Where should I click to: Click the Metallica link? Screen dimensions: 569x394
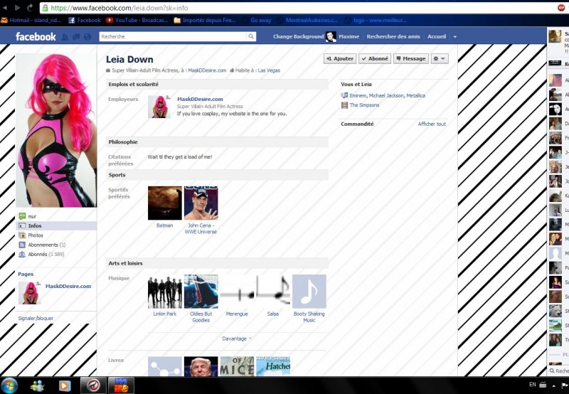(x=416, y=95)
